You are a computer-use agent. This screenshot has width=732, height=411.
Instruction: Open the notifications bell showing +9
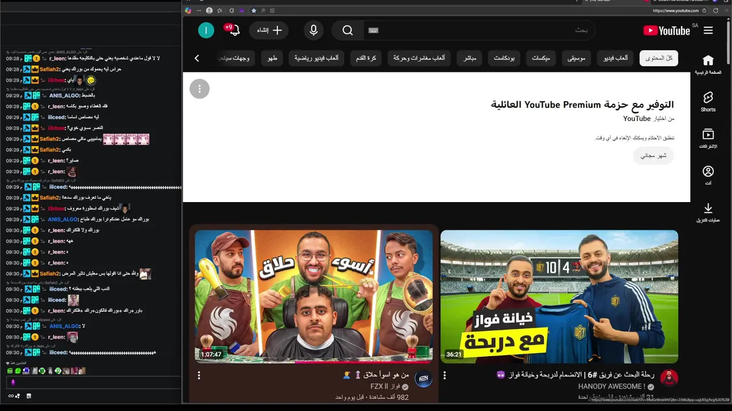tap(233, 30)
